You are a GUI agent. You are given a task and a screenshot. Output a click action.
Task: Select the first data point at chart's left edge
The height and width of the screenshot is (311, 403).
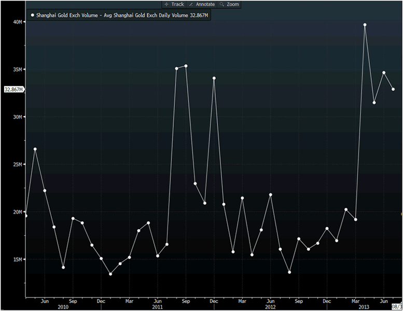tap(26, 216)
